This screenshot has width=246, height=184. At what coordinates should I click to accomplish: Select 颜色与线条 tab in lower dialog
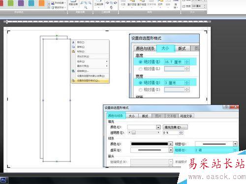[x=116, y=116]
